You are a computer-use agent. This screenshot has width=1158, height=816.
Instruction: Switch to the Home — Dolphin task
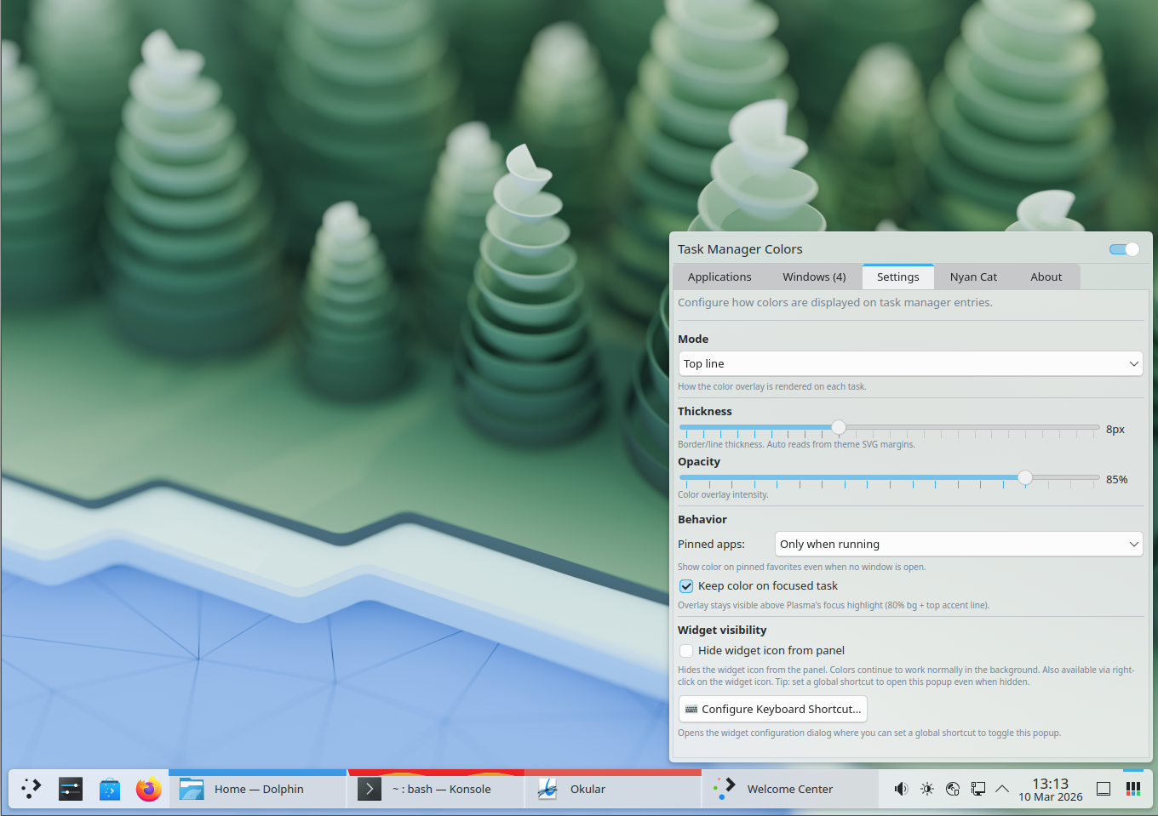point(258,789)
